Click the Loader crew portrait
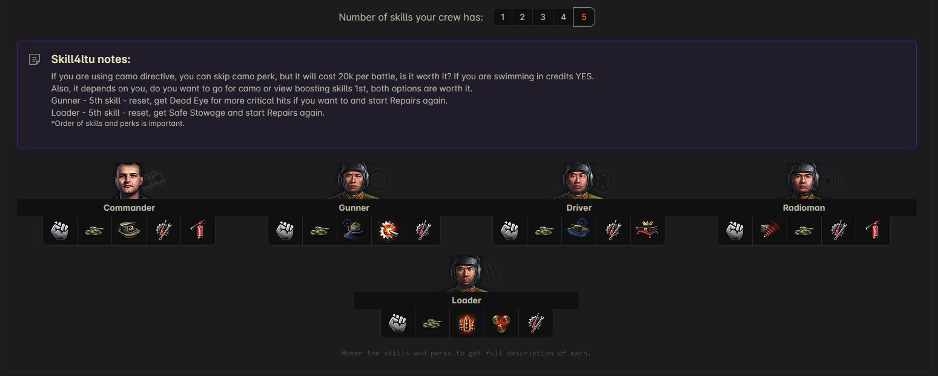The width and height of the screenshot is (938, 376). pyautogui.click(x=467, y=273)
